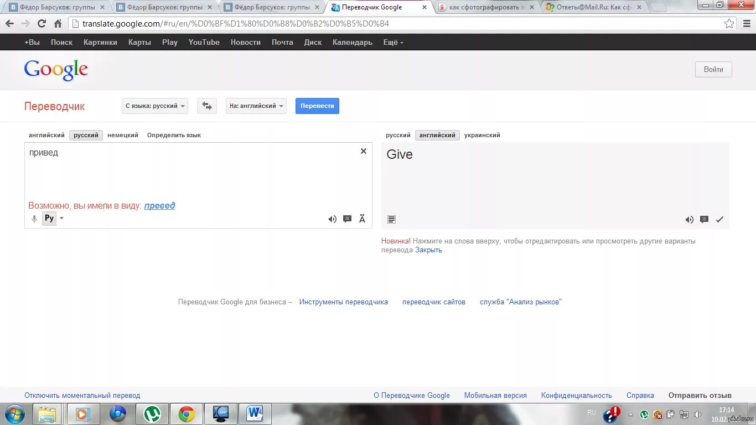Viewport: 756px width, 425px height.
Task: Swap source and target languages
Action: [206, 106]
